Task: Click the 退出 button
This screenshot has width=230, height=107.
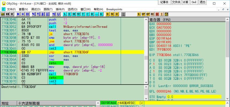Action: coord(202,2)
